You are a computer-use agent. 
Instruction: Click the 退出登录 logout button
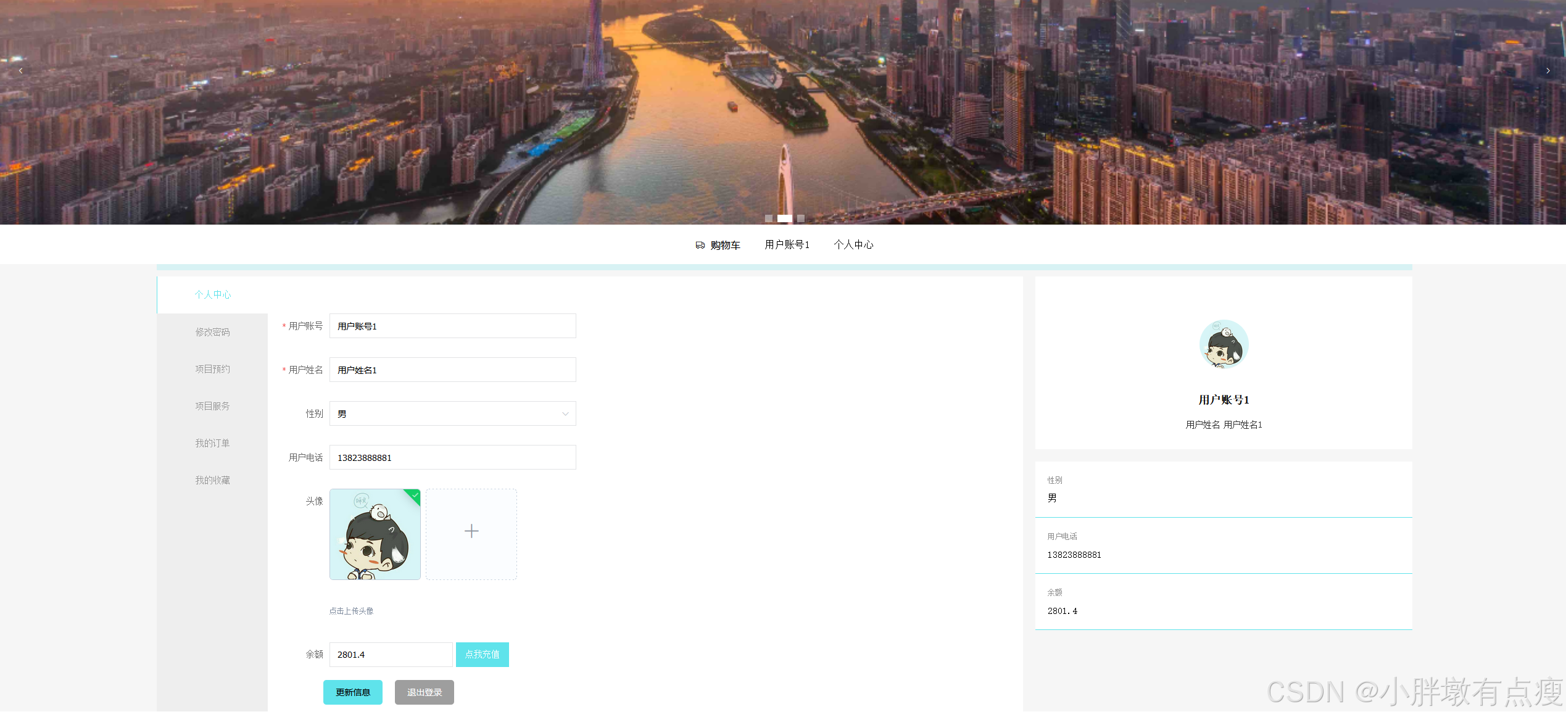tap(424, 692)
